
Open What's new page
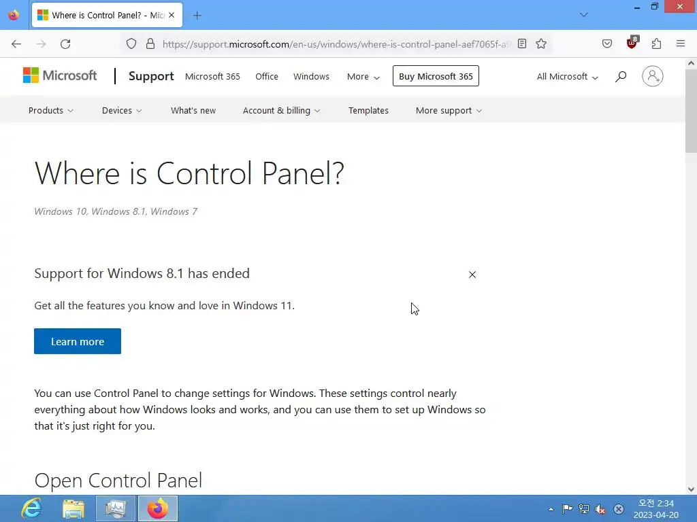[x=193, y=111]
